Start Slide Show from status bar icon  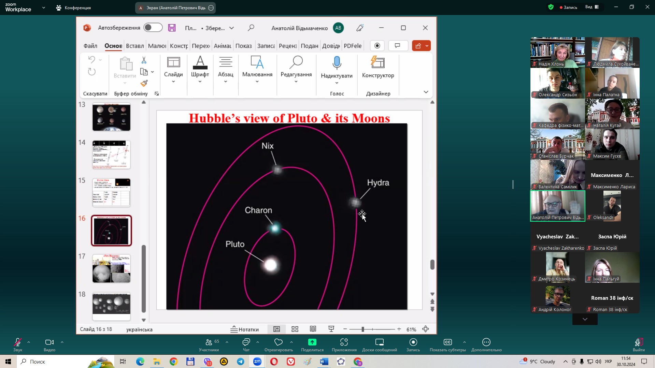[331, 329]
